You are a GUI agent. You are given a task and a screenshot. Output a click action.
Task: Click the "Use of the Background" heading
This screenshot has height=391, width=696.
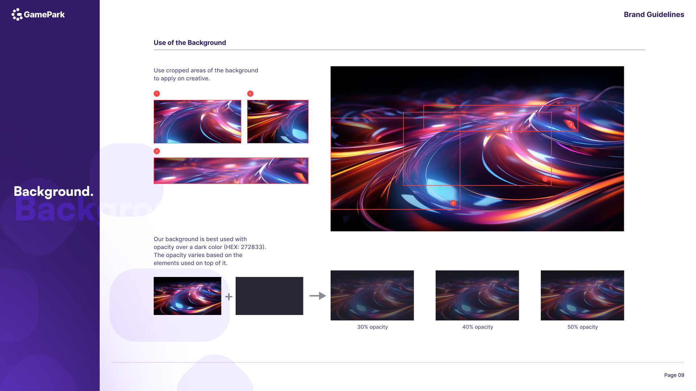point(190,43)
